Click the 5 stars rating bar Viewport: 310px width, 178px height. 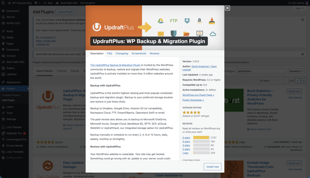201,138
